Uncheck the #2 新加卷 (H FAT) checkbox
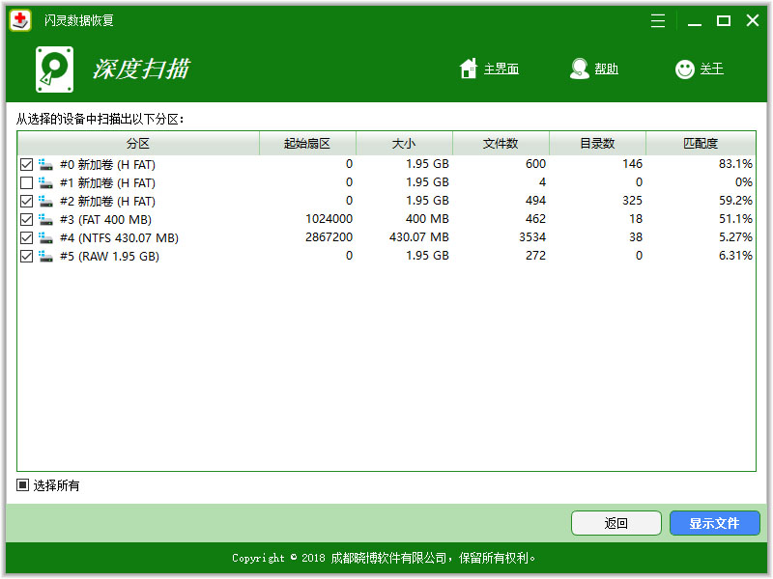This screenshot has height=579, width=773. (27, 201)
